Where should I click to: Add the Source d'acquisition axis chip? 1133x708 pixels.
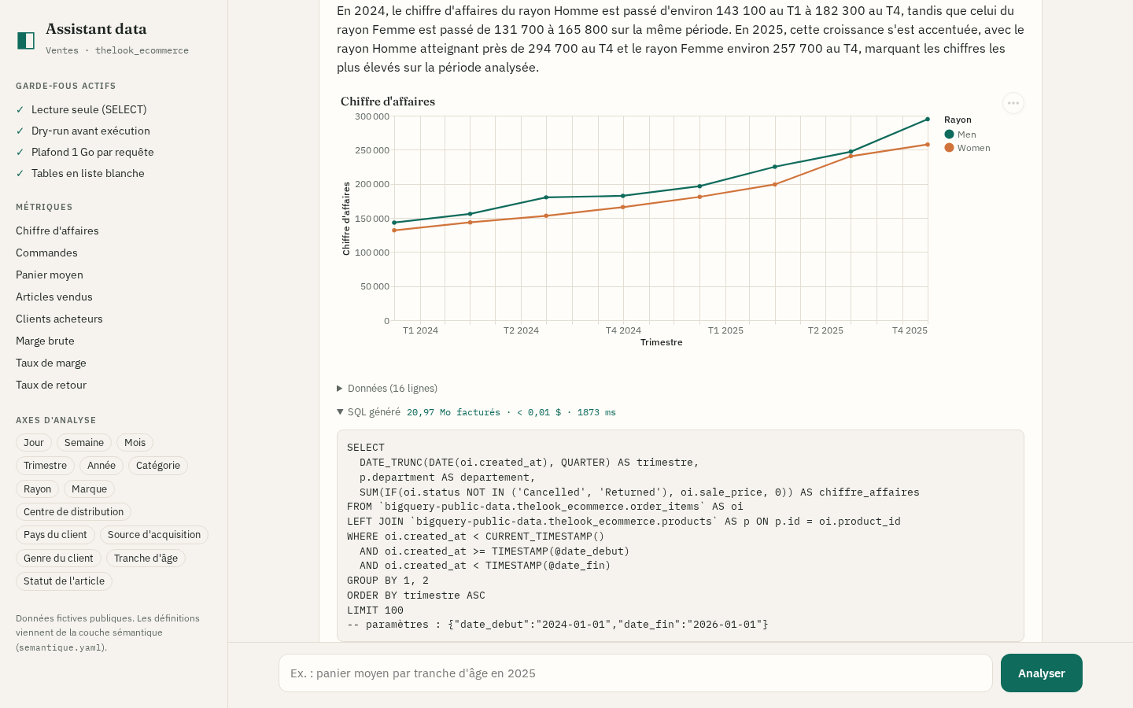[154, 535]
